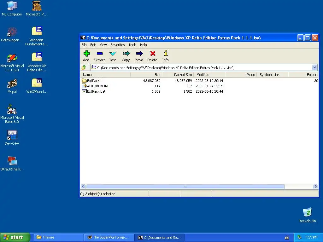The height and width of the screenshot is (242, 323).
Task: Select the ExtPack.bat file
Action: pyautogui.click(x=94, y=91)
